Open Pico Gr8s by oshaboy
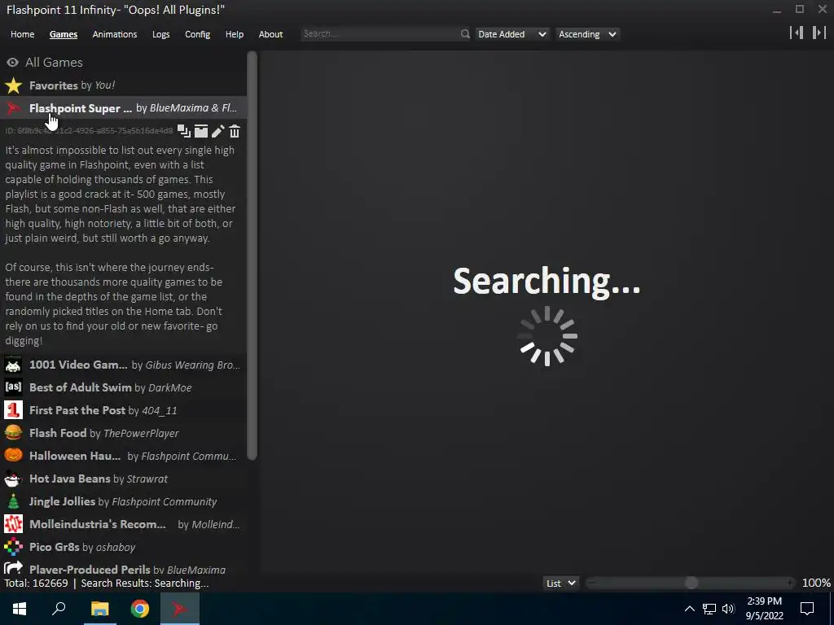 click(124, 547)
